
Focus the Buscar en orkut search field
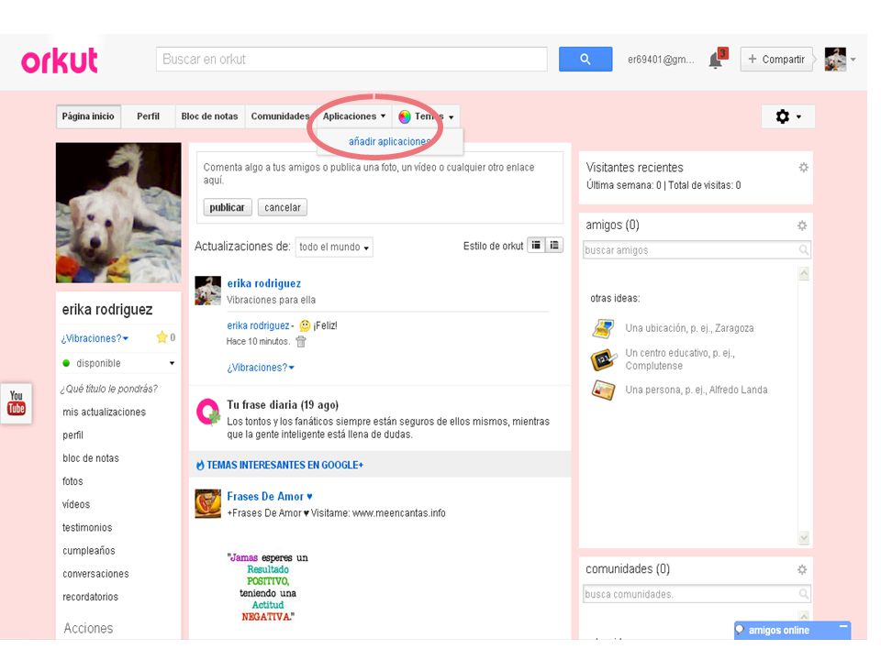coord(351,59)
